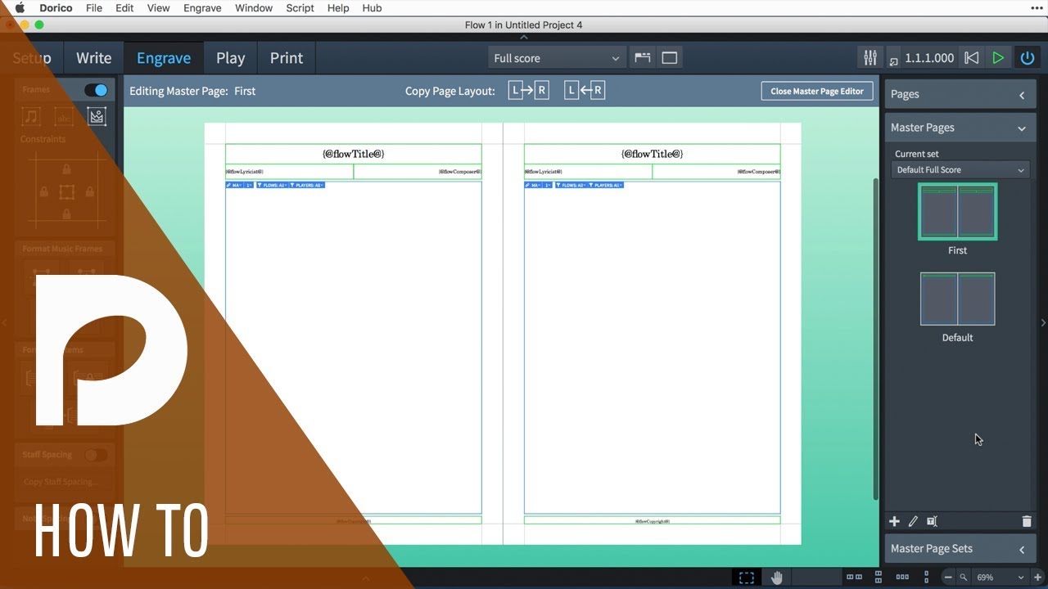1048x589 pixels.
Task: Open the Dorico application menu
Action: click(56, 8)
